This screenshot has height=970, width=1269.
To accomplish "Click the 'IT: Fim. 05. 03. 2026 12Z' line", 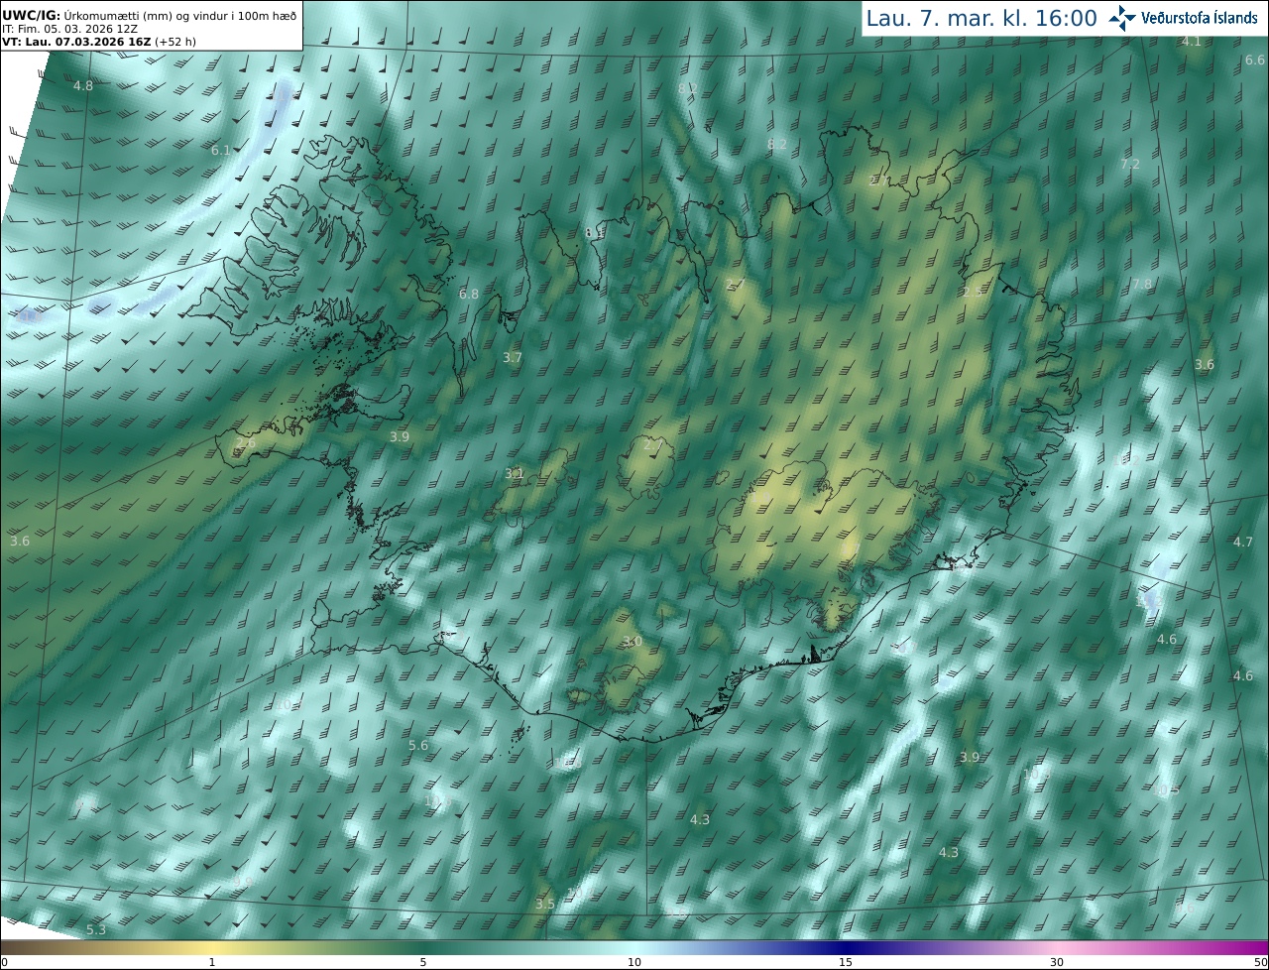I will [69, 30].
